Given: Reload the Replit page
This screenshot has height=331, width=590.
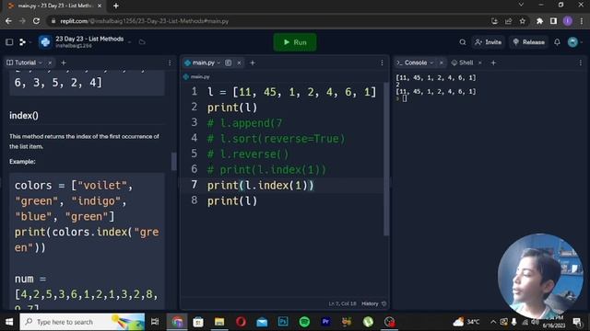Looking at the screenshot, I should click(x=36, y=21).
